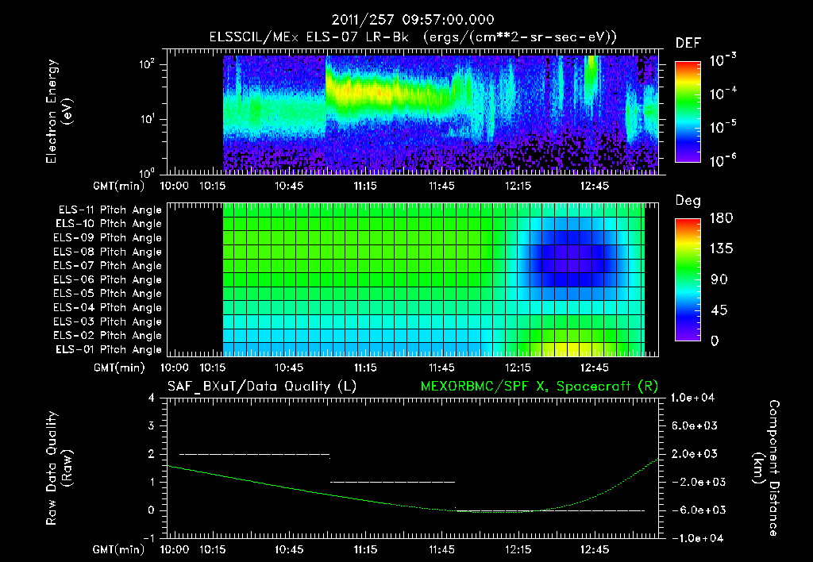Click the Raw Data Quality (Raw) axis label
This screenshot has width=813, height=562.
59,468
